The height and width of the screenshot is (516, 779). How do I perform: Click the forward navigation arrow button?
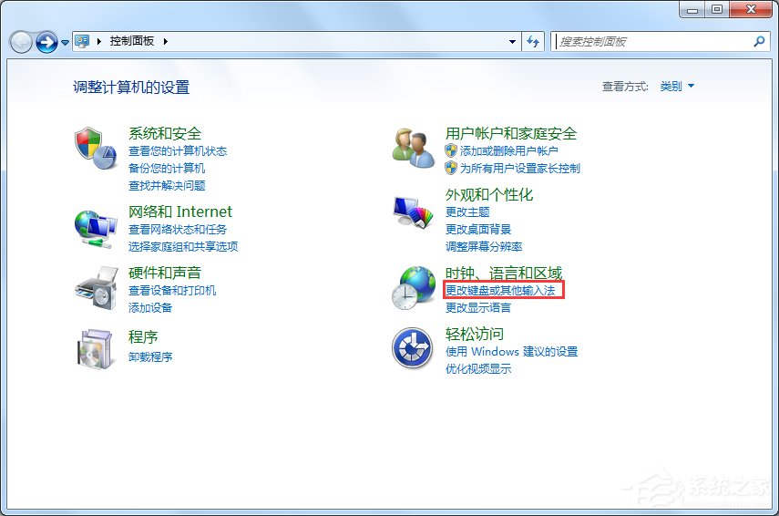click(46, 41)
